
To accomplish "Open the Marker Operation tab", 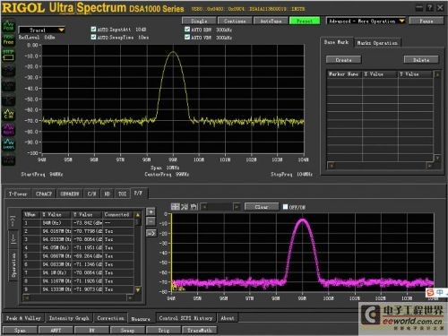I will pyautogui.click(x=377, y=43).
